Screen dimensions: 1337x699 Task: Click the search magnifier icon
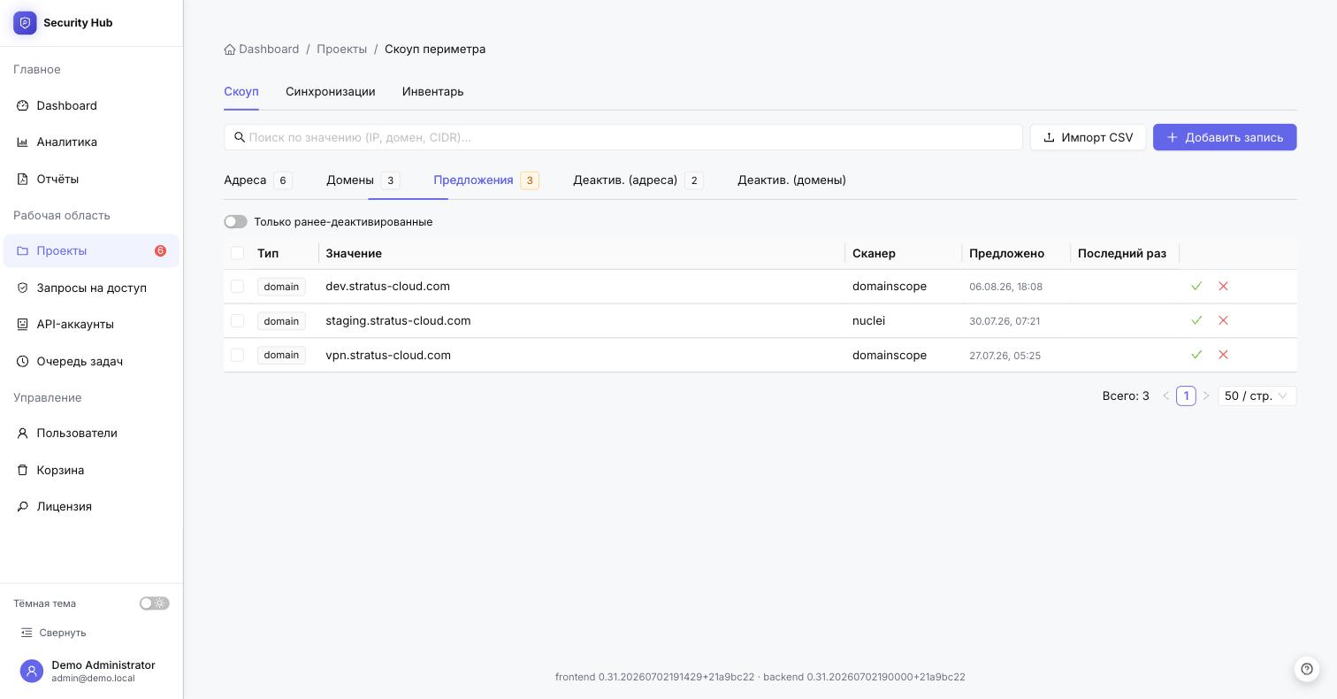pos(240,137)
